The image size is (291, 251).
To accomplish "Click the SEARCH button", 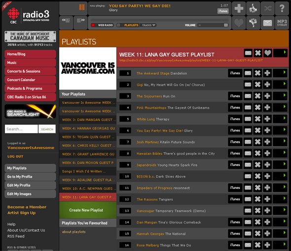I will point(47,129).
